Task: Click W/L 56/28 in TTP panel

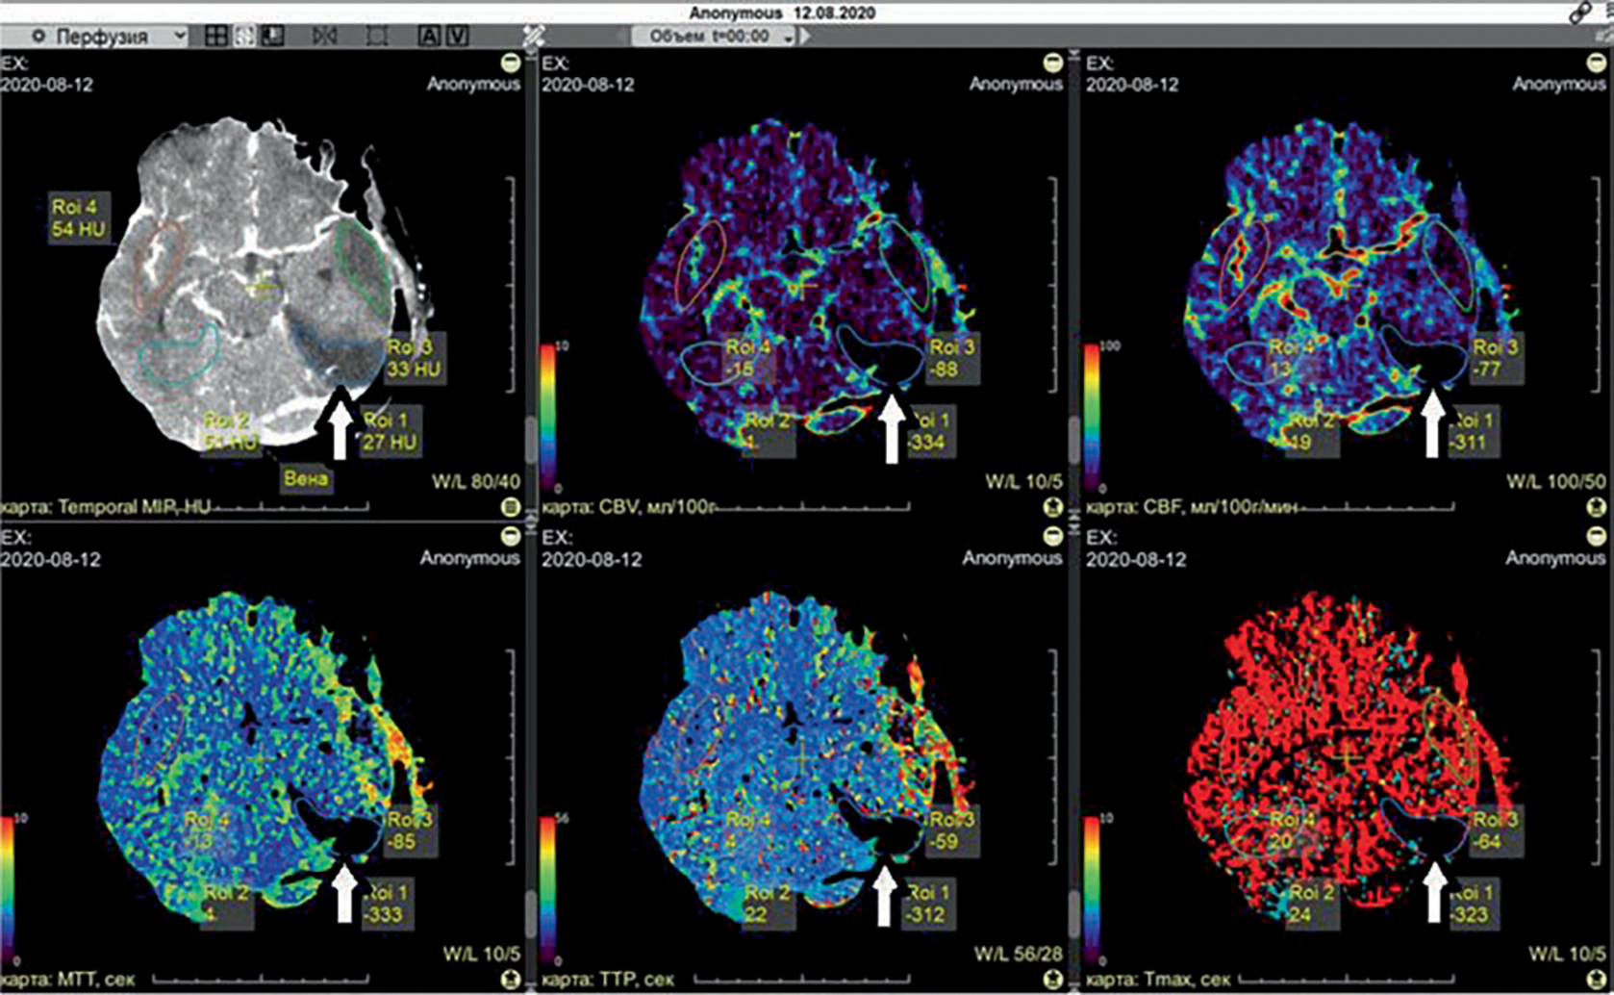Action: coord(1018,955)
